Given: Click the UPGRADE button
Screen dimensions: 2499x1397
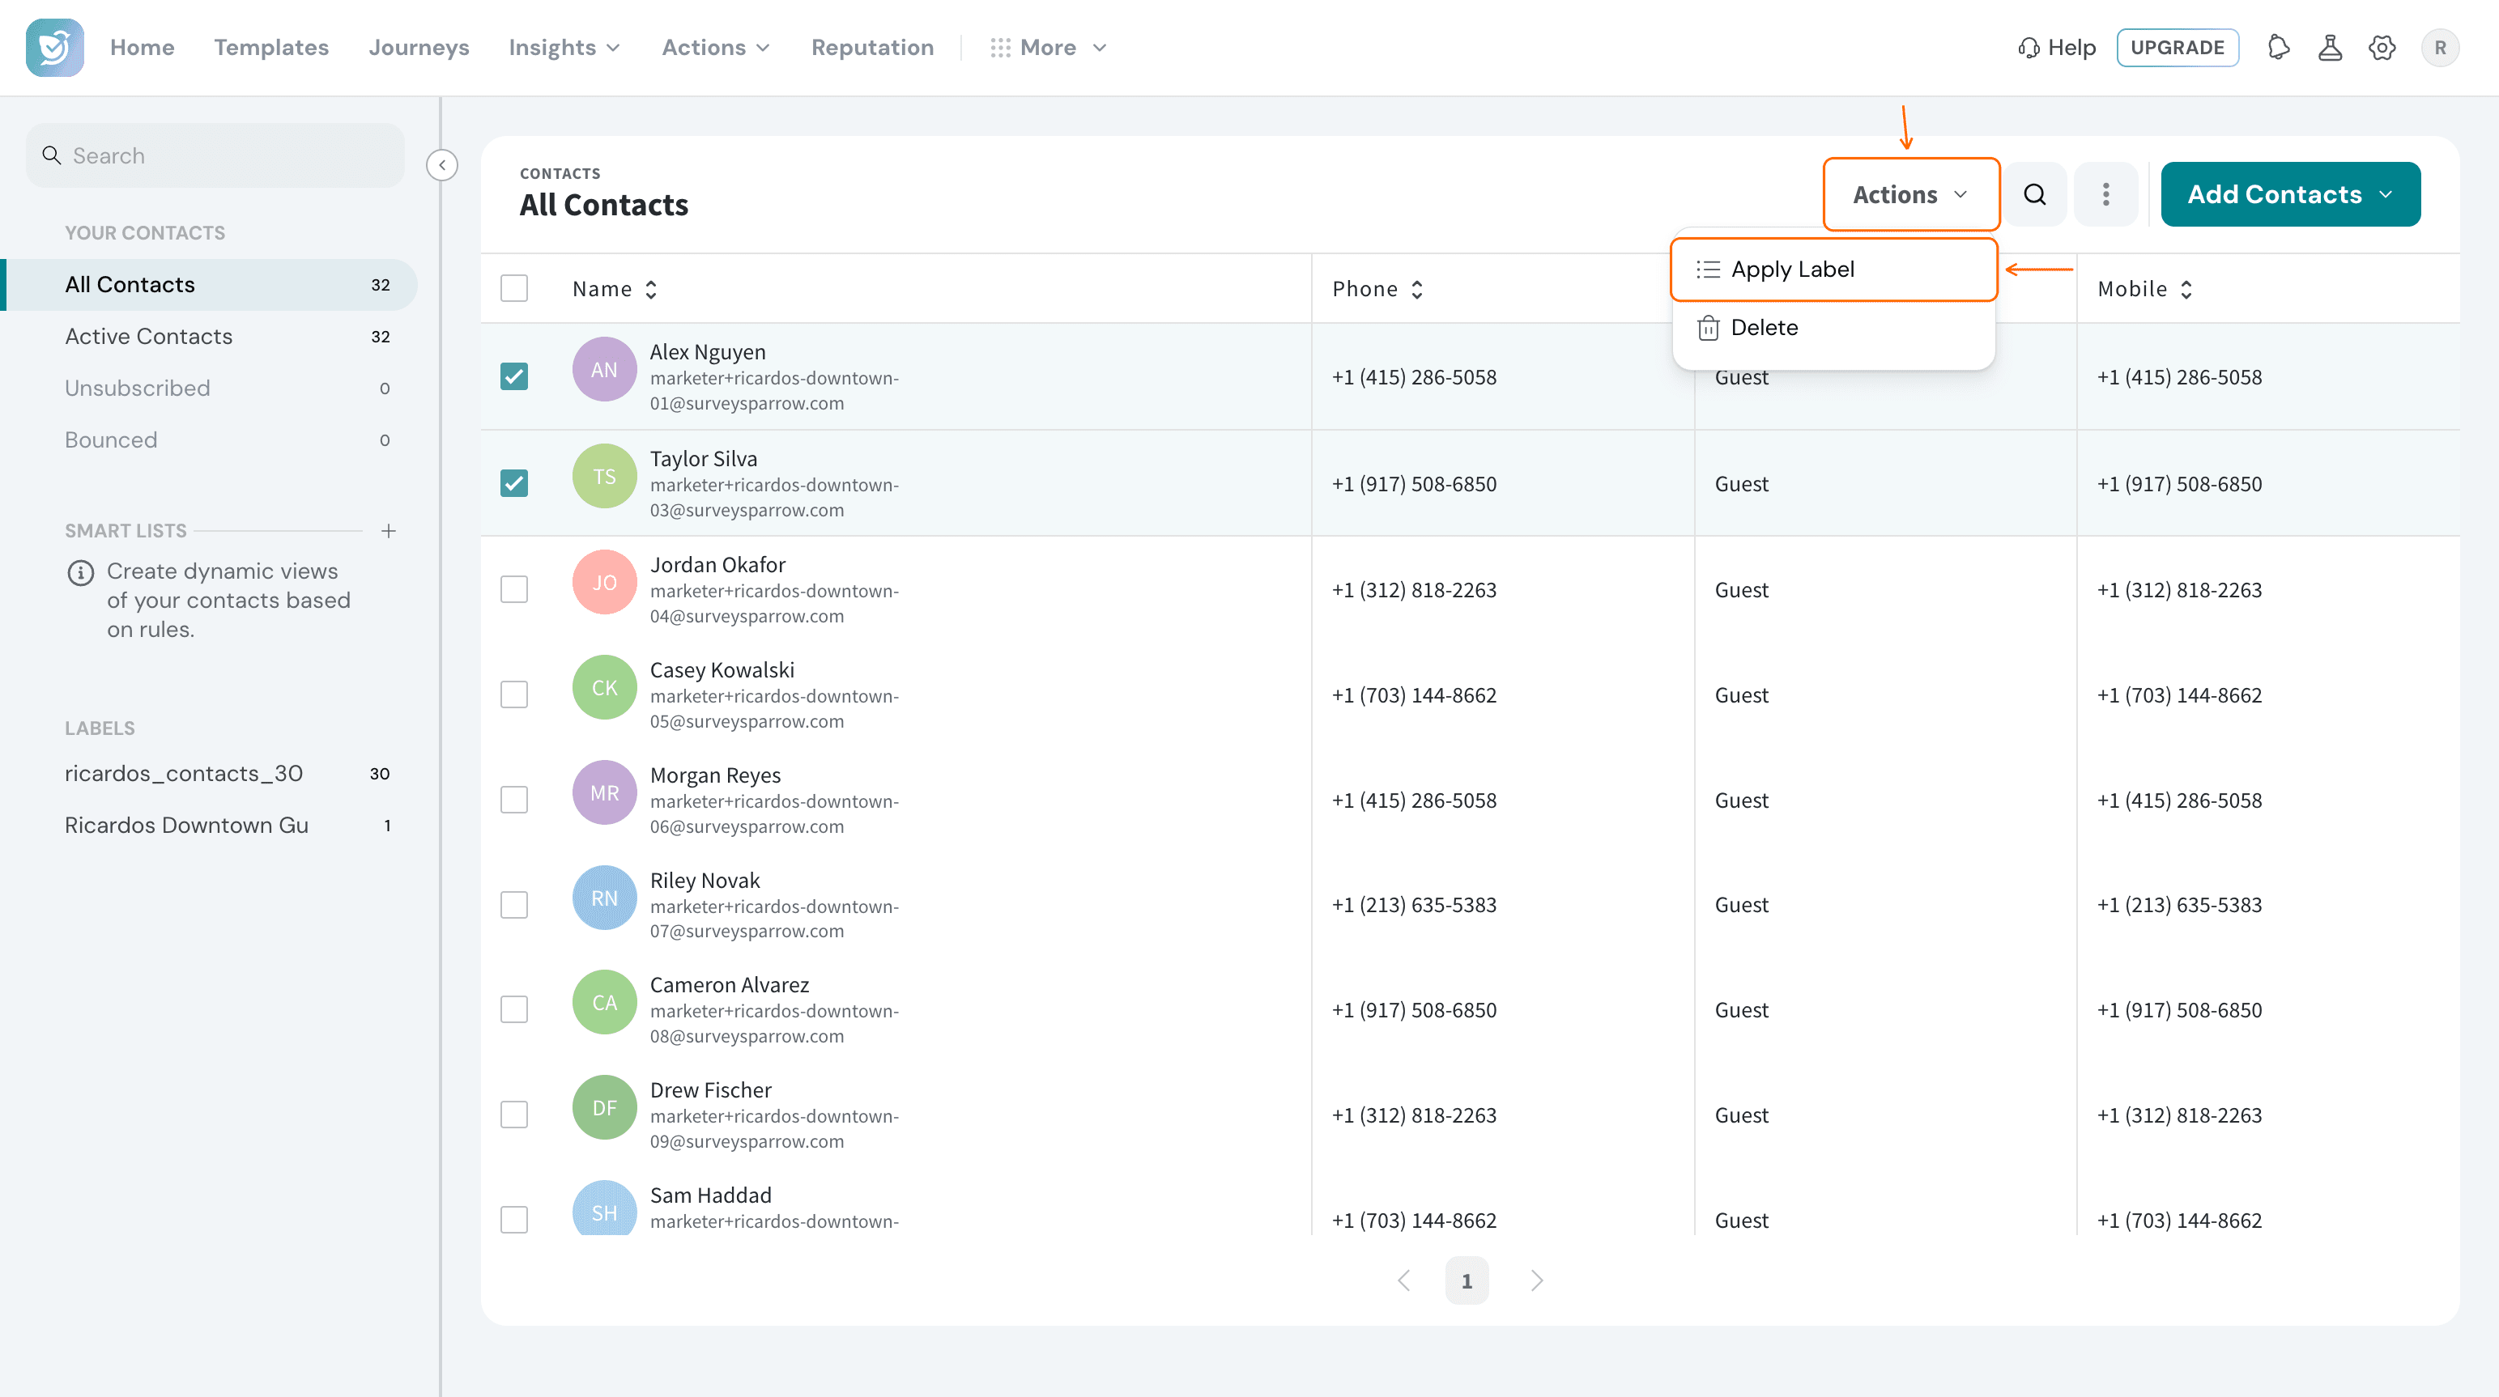Looking at the screenshot, I should [2177, 48].
